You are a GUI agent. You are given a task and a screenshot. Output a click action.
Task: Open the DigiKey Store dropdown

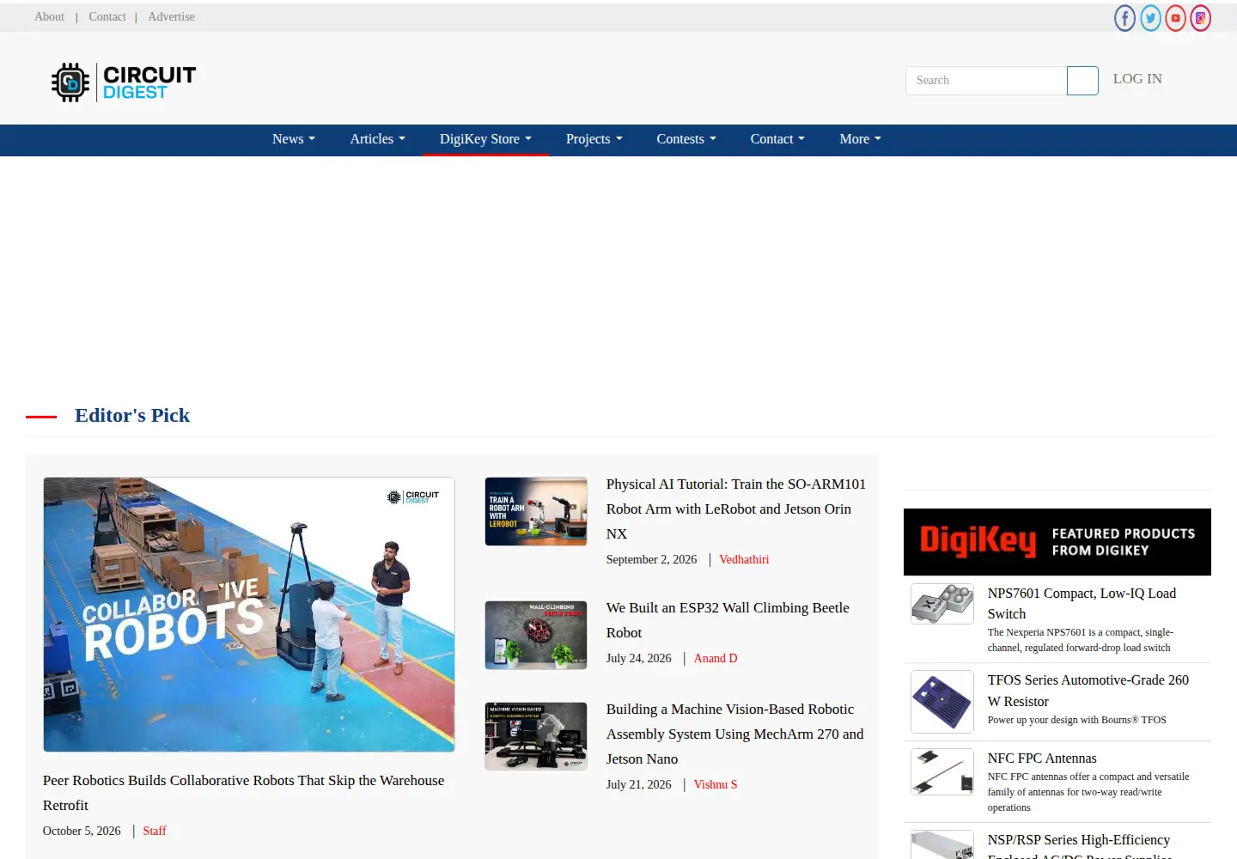[485, 139]
